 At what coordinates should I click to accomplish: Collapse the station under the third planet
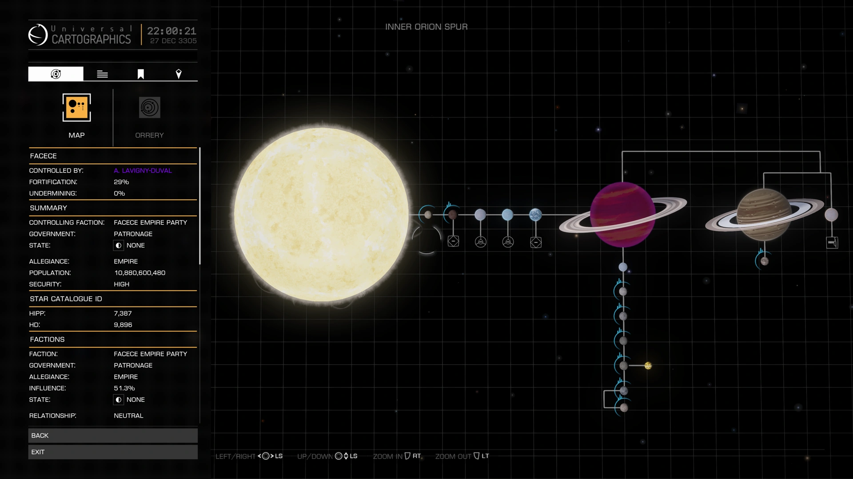[480, 242]
